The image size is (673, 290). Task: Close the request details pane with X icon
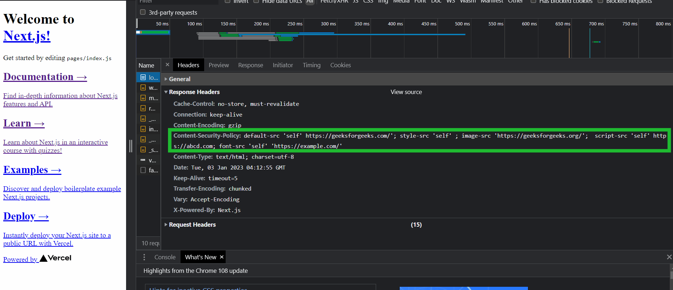tap(167, 65)
